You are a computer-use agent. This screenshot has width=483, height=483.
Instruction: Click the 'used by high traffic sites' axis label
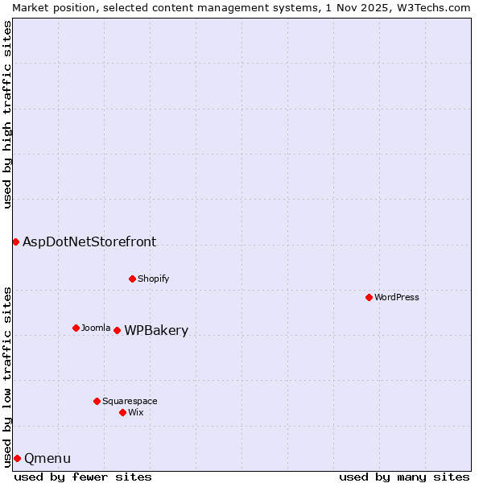7,114
